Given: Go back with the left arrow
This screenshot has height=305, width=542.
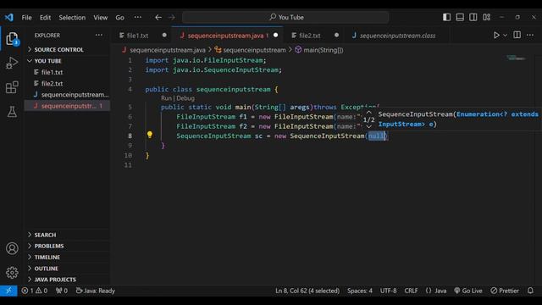Looking at the screenshot, I should tap(158, 17).
